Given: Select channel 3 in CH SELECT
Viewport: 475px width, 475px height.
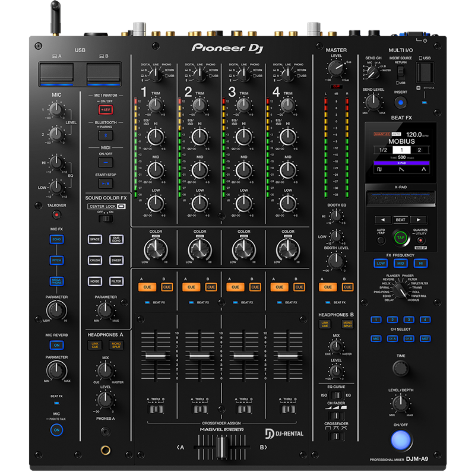Looking at the screenshot, I should 408,319.
